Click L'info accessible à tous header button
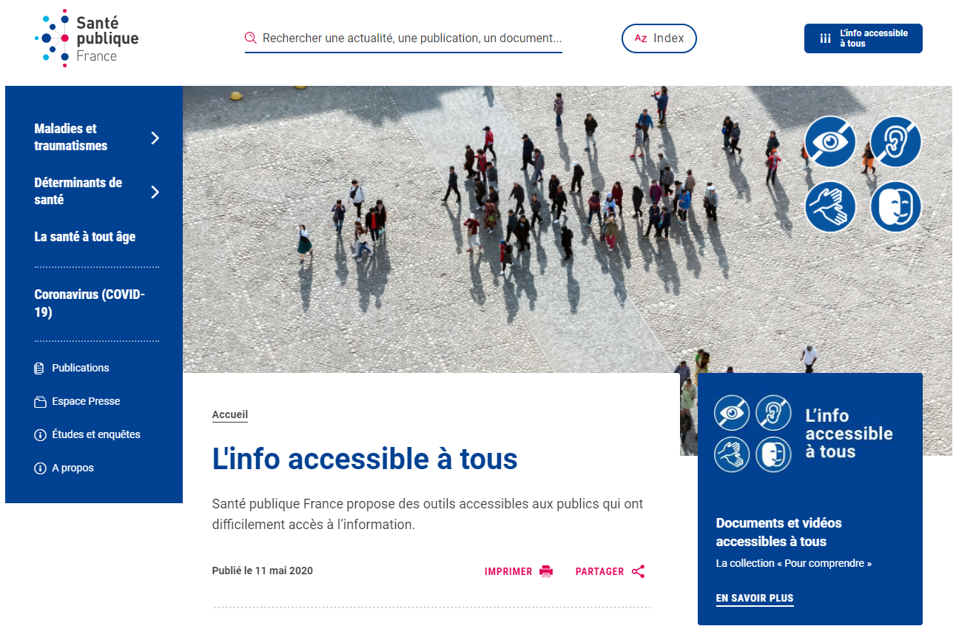This screenshot has width=956, height=629. (864, 38)
